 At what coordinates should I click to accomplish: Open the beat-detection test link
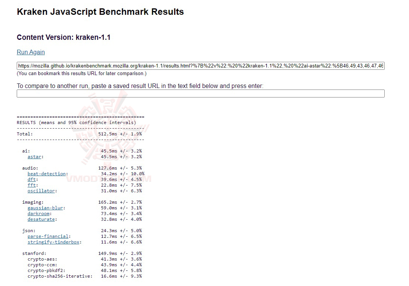coord(46,174)
